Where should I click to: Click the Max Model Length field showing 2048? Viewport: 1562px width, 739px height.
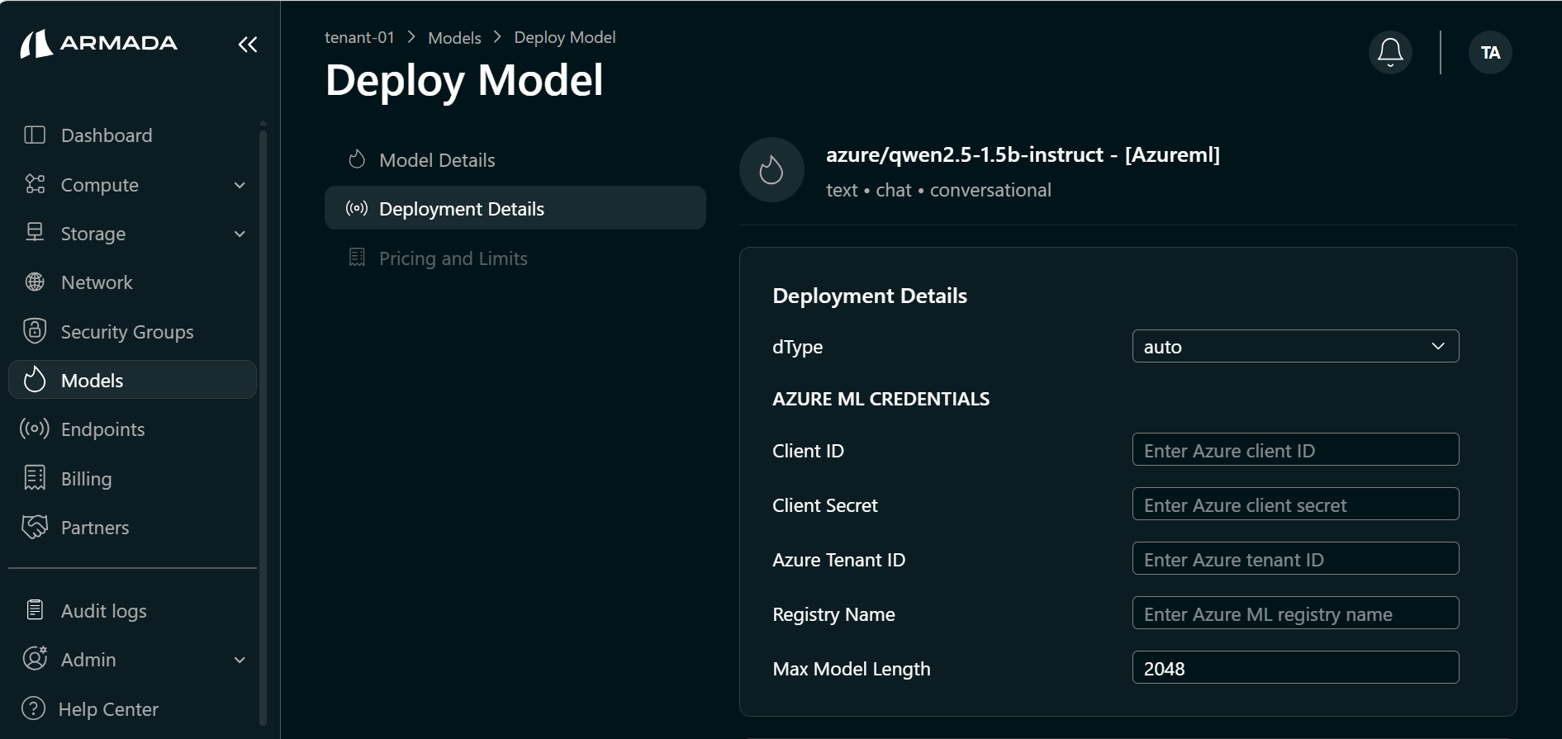[1295, 668]
